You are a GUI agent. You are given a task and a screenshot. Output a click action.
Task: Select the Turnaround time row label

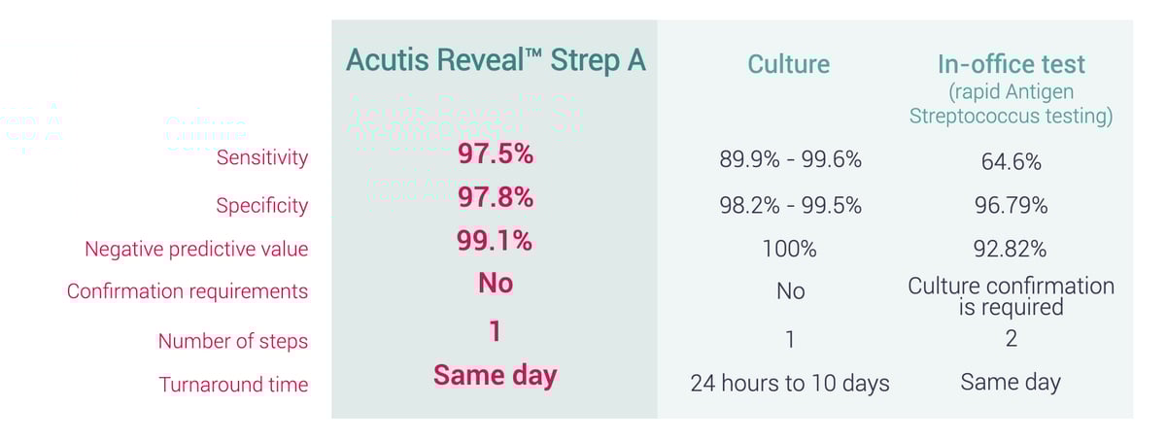[x=234, y=385]
